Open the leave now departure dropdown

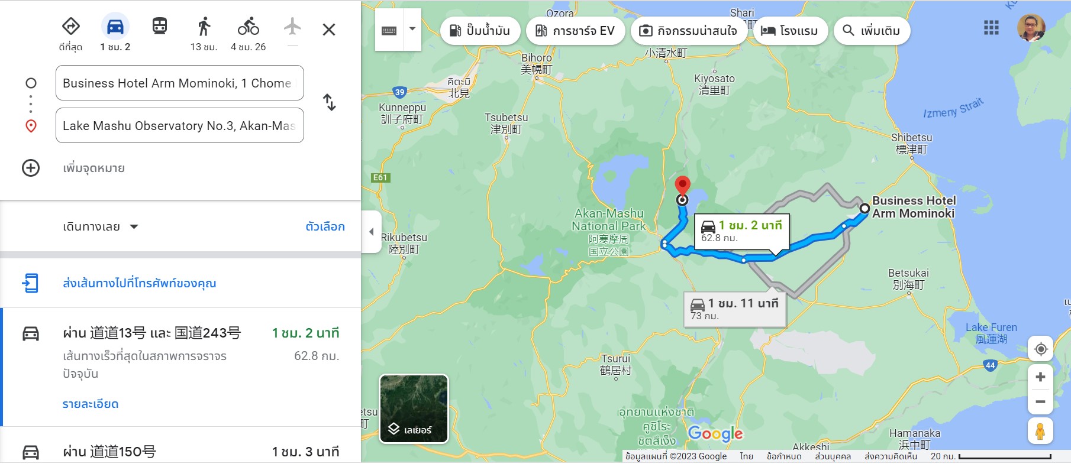101,226
